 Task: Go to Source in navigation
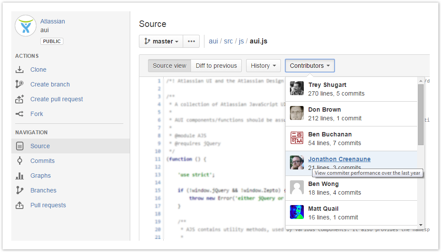(x=40, y=146)
